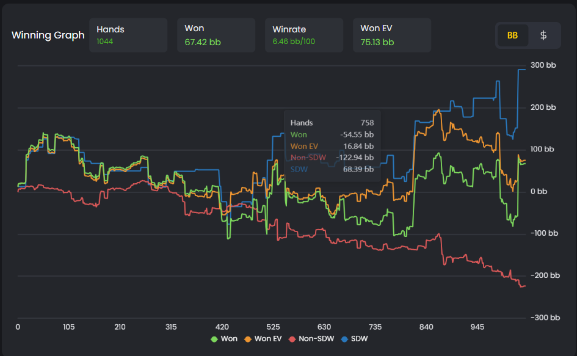
Task: Select the Won EV 75.13 bb card
Action: [391, 35]
